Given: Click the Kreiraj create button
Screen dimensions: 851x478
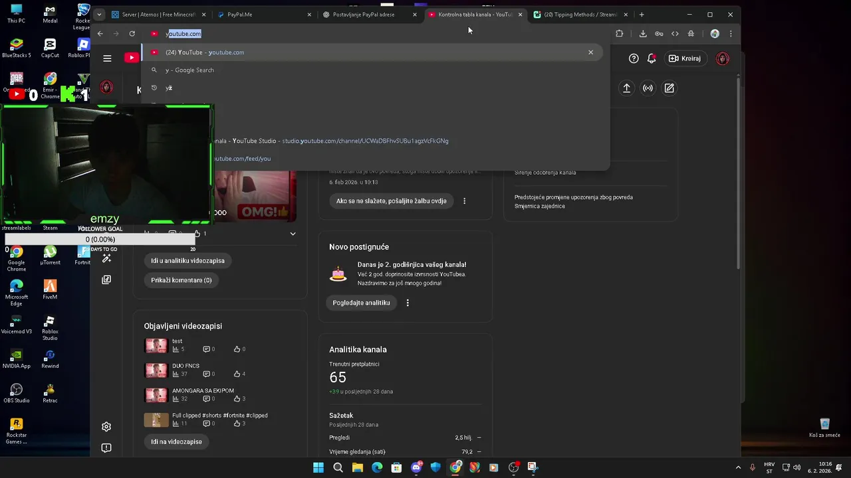Looking at the screenshot, I should tap(685, 58).
